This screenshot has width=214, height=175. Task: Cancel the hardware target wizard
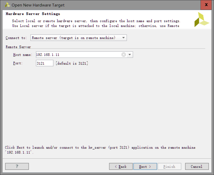197,166
